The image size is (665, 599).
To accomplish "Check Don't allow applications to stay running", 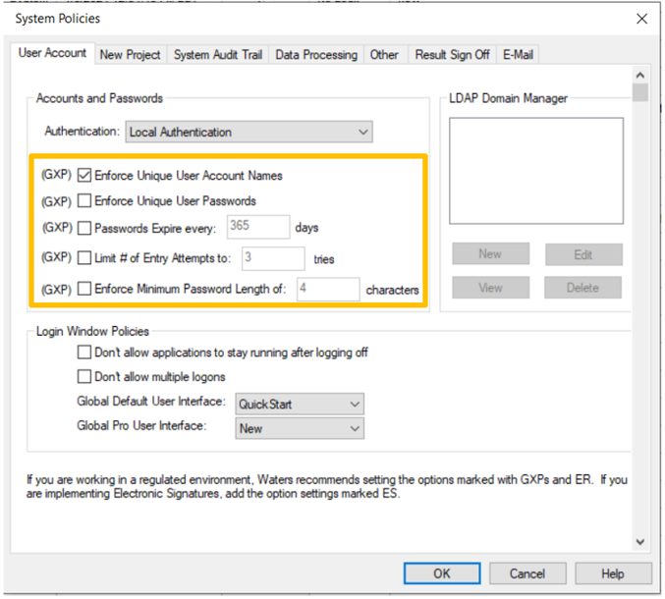I will (x=84, y=353).
